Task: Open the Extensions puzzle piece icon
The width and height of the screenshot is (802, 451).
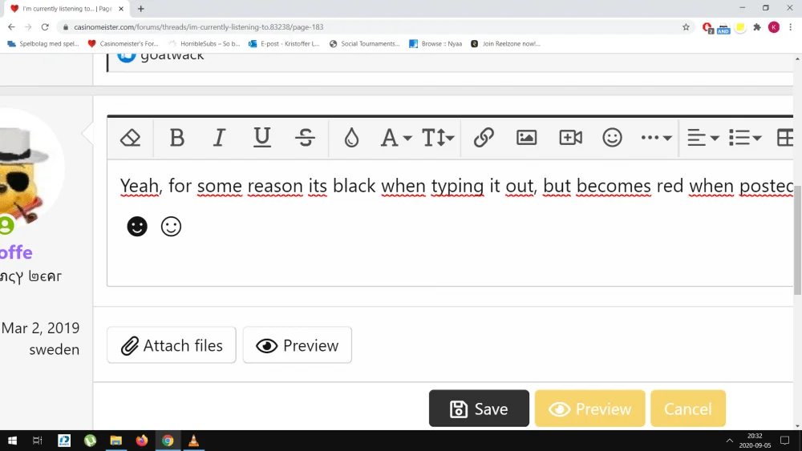Action: click(x=757, y=27)
